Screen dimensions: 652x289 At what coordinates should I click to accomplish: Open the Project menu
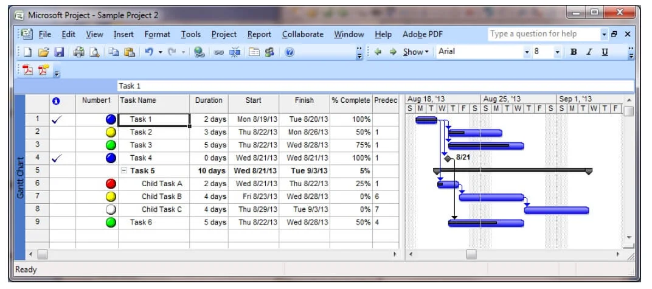[224, 35]
